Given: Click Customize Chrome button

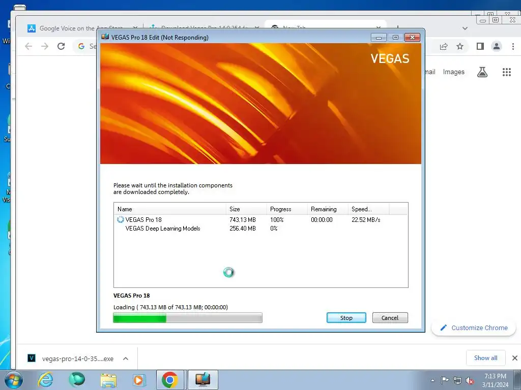Looking at the screenshot, I should coord(474,328).
